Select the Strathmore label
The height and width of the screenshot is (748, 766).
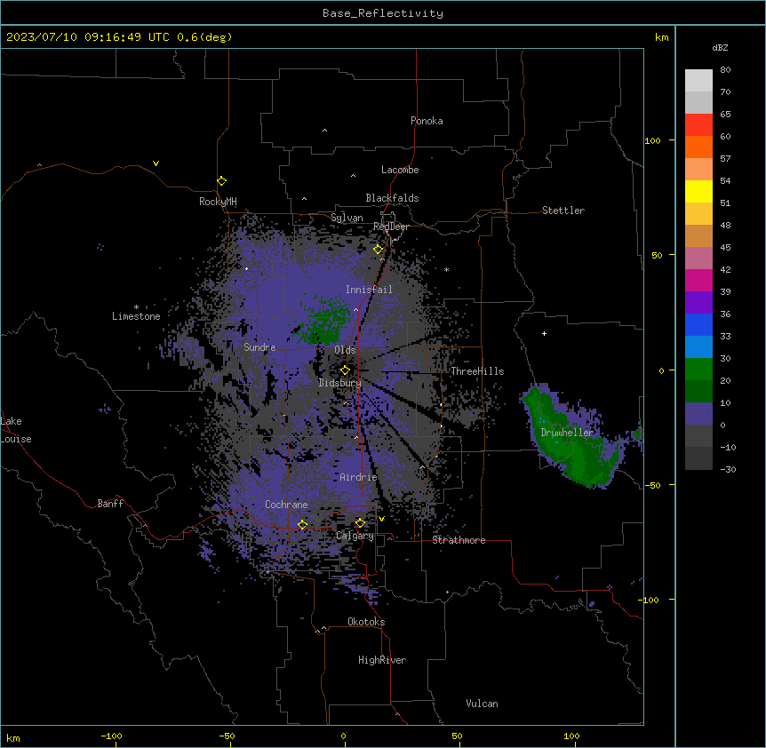click(459, 540)
